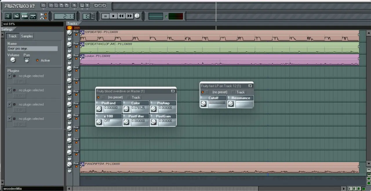
Task: Close the Fruity blood overdrive window
Action: (x=173, y=91)
